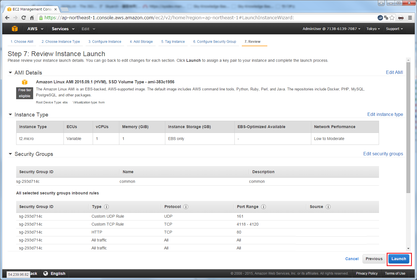Open the Terms of Use link
The width and height of the screenshot is (417, 280).
click(x=395, y=273)
